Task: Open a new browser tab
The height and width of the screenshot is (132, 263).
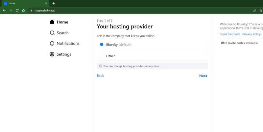Action: click(54, 3)
